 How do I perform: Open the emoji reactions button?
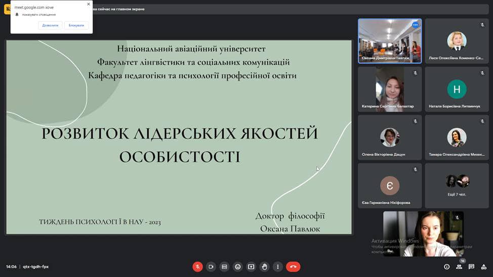pyautogui.click(x=238, y=266)
